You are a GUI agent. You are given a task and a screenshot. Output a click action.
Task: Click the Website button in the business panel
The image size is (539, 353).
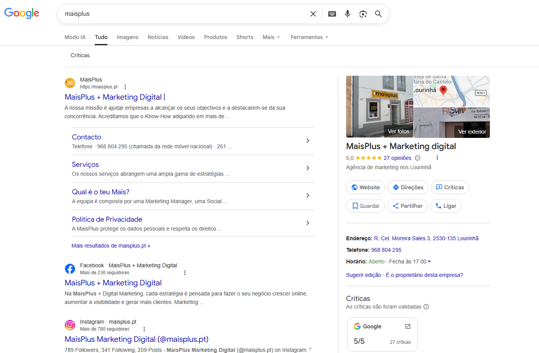365,187
